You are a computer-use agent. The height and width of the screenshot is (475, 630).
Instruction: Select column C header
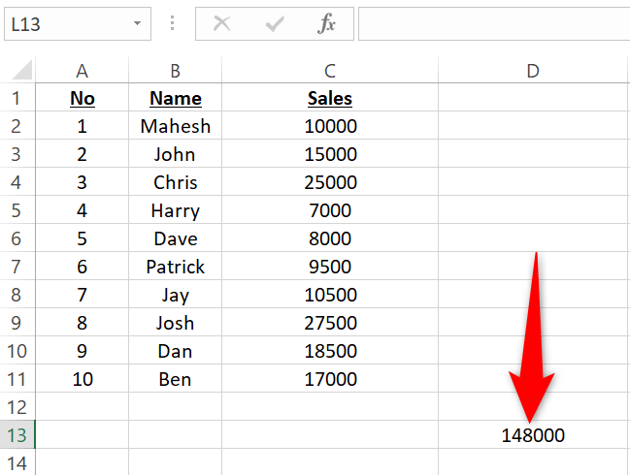pyautogui.click(x=330, y=71)
